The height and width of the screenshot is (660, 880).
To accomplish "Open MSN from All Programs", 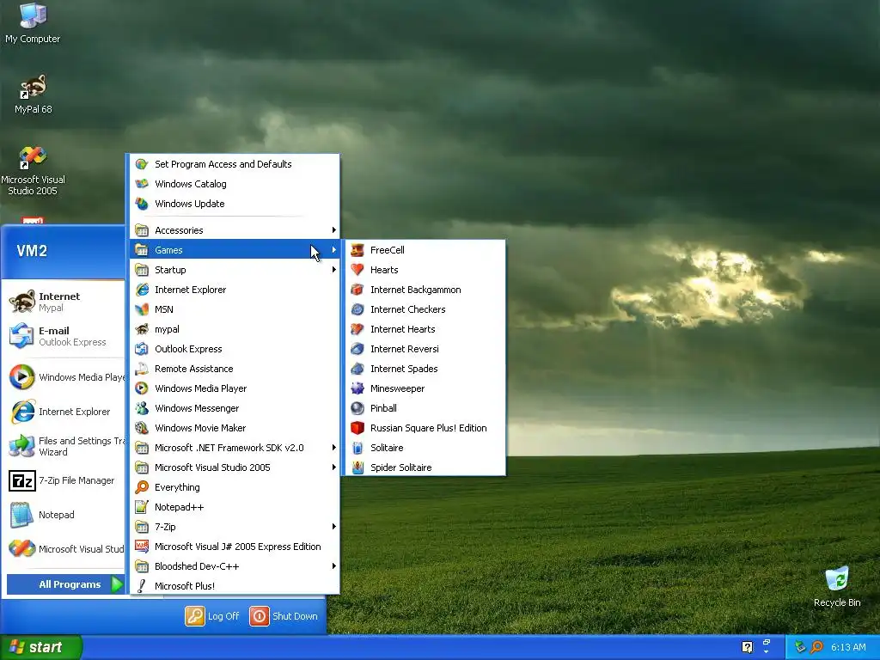I will (235, 309).
